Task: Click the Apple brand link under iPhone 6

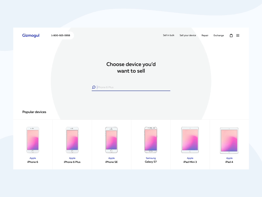Action: [x=33, y=158]
